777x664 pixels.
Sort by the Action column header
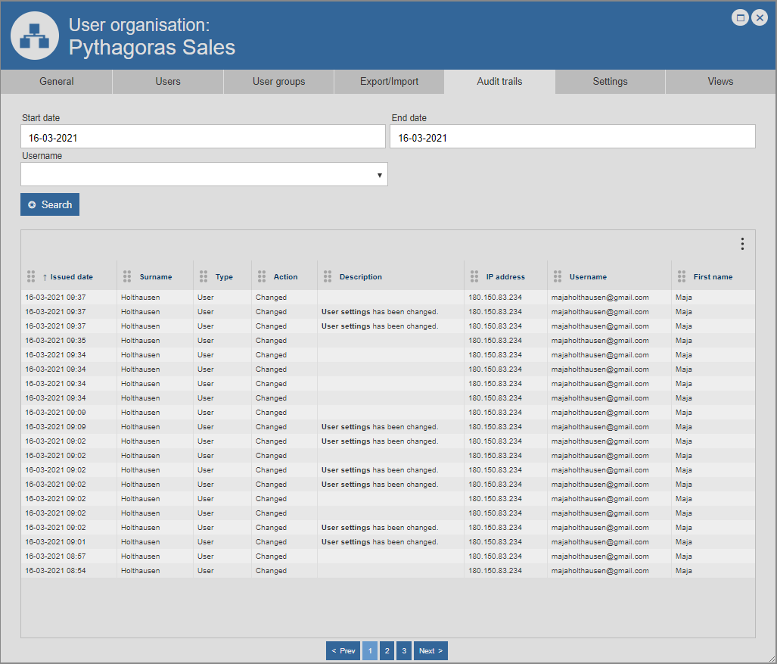286,276
